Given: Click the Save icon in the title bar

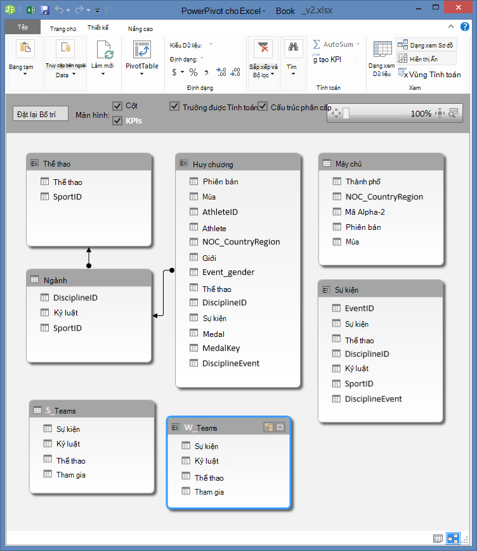Looking at the screenshot, I should pos(45,10).
